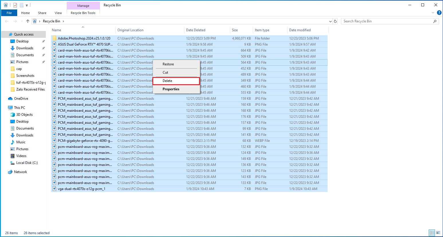Click the Recycle Bin icon in title bar
Viewport: 443px width, 237px height.
(6, 5)
